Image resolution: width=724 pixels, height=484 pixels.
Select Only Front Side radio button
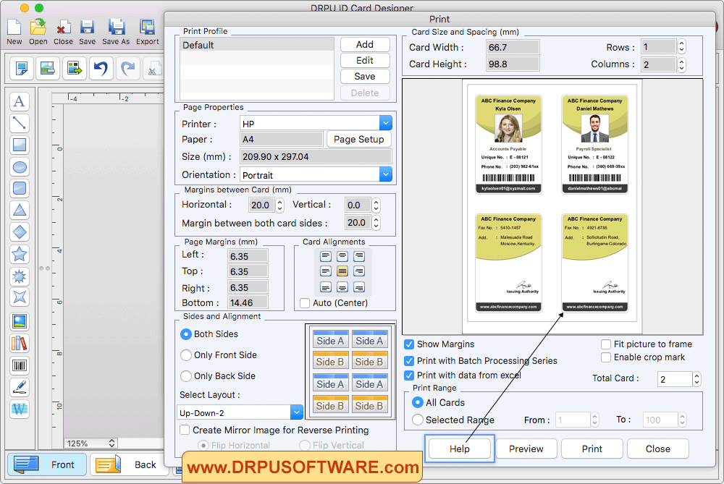[x=186, y=354]
